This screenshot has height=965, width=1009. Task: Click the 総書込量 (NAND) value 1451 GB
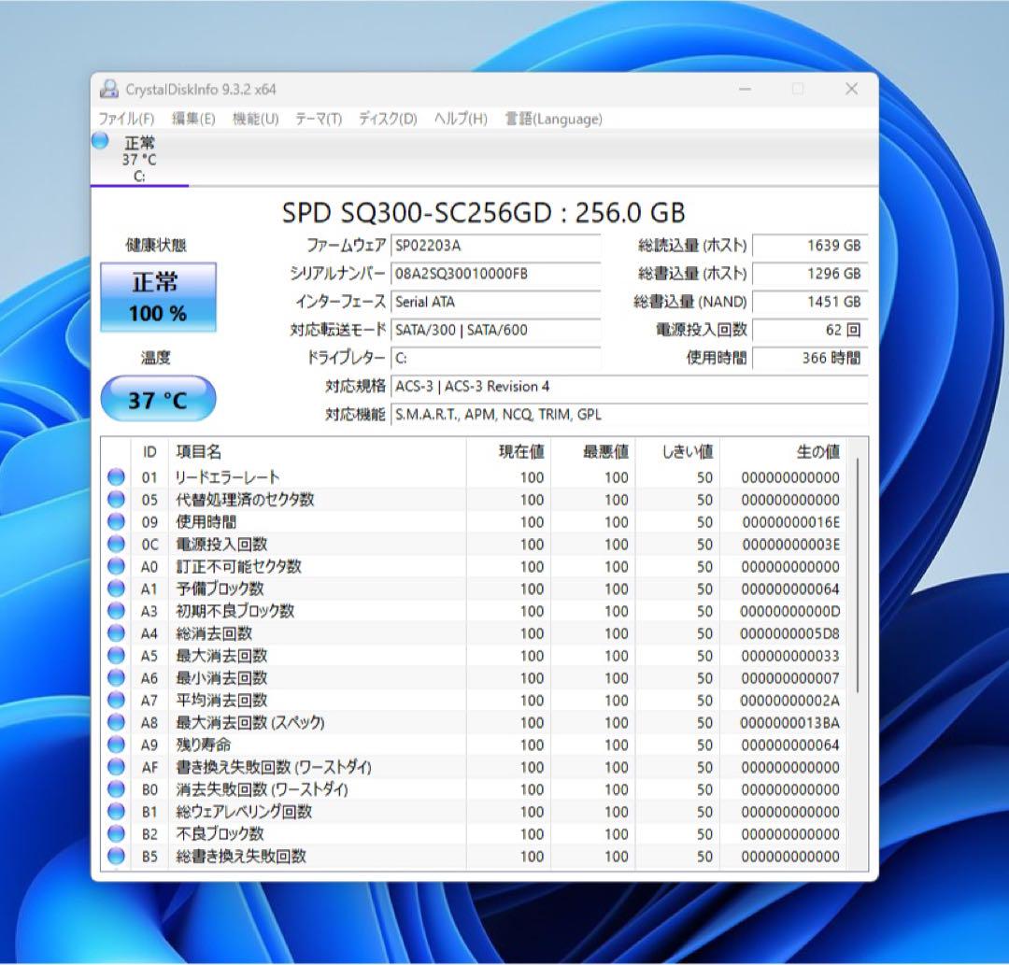810,302
